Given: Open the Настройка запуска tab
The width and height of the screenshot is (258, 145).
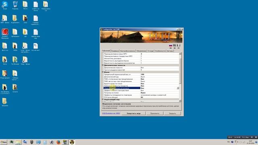Looking at the screenshot, I should pyautogui.click(x=127, y=51).
